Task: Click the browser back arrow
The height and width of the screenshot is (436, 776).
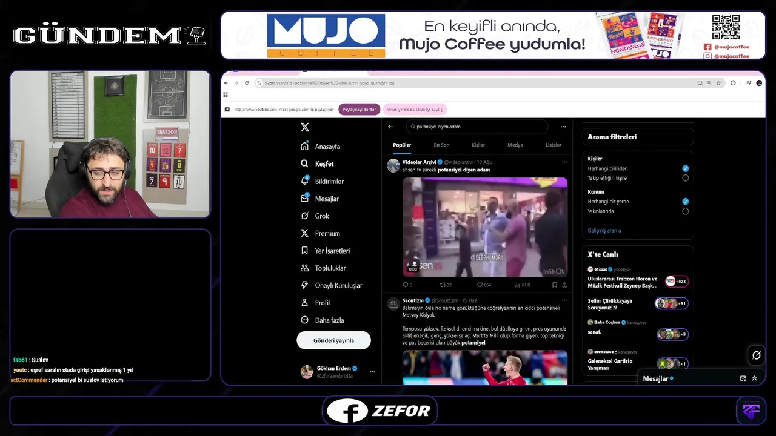Action: [x=227, y=83]
